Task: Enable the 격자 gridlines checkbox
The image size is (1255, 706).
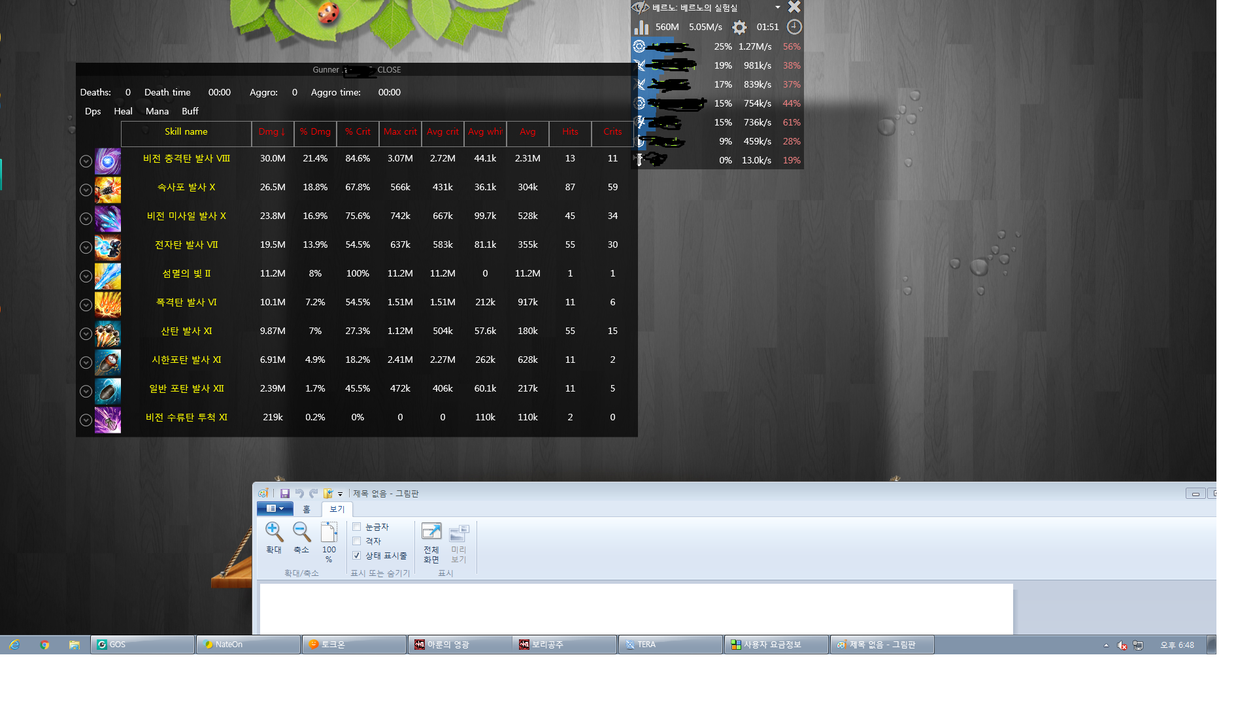Action: 357,541
